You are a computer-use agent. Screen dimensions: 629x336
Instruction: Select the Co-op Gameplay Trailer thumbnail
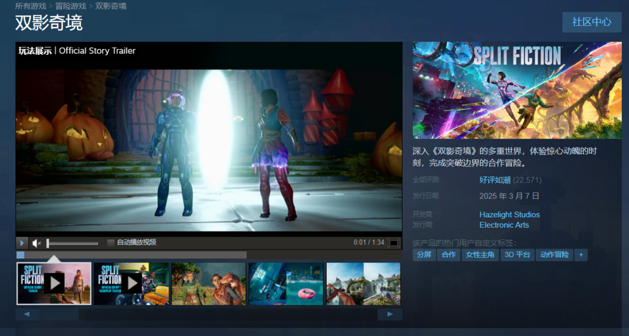pyautogui.click(x=131, y=284)
